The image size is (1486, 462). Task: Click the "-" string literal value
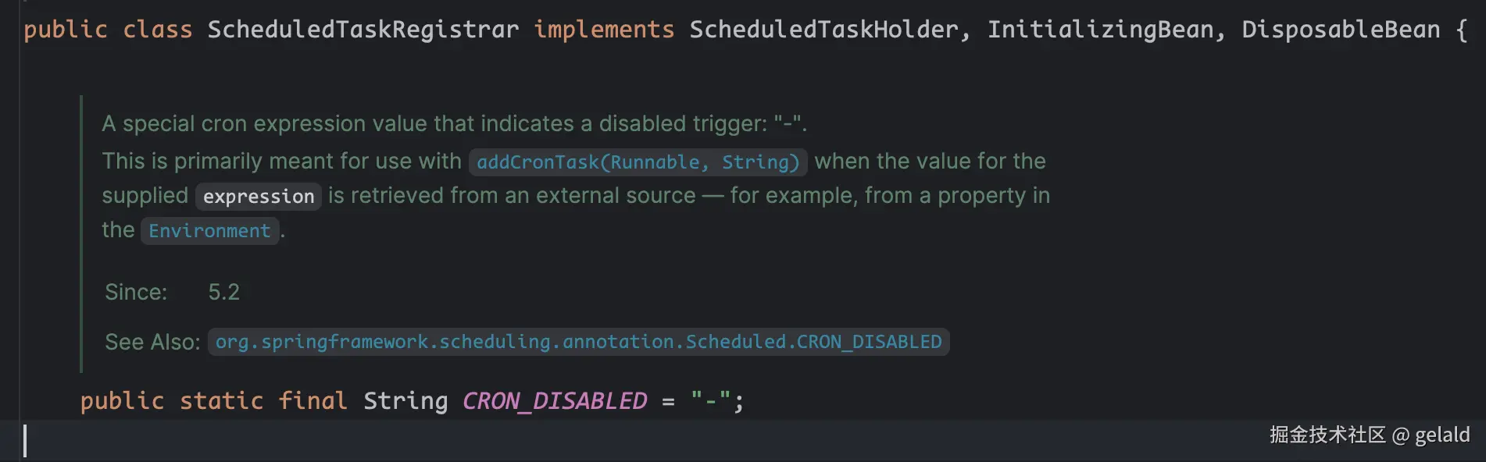click(x=710, y=401)
